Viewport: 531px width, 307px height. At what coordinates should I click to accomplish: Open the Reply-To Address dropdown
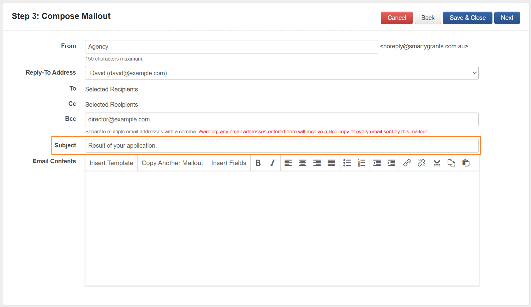click(x=282, y=73)
